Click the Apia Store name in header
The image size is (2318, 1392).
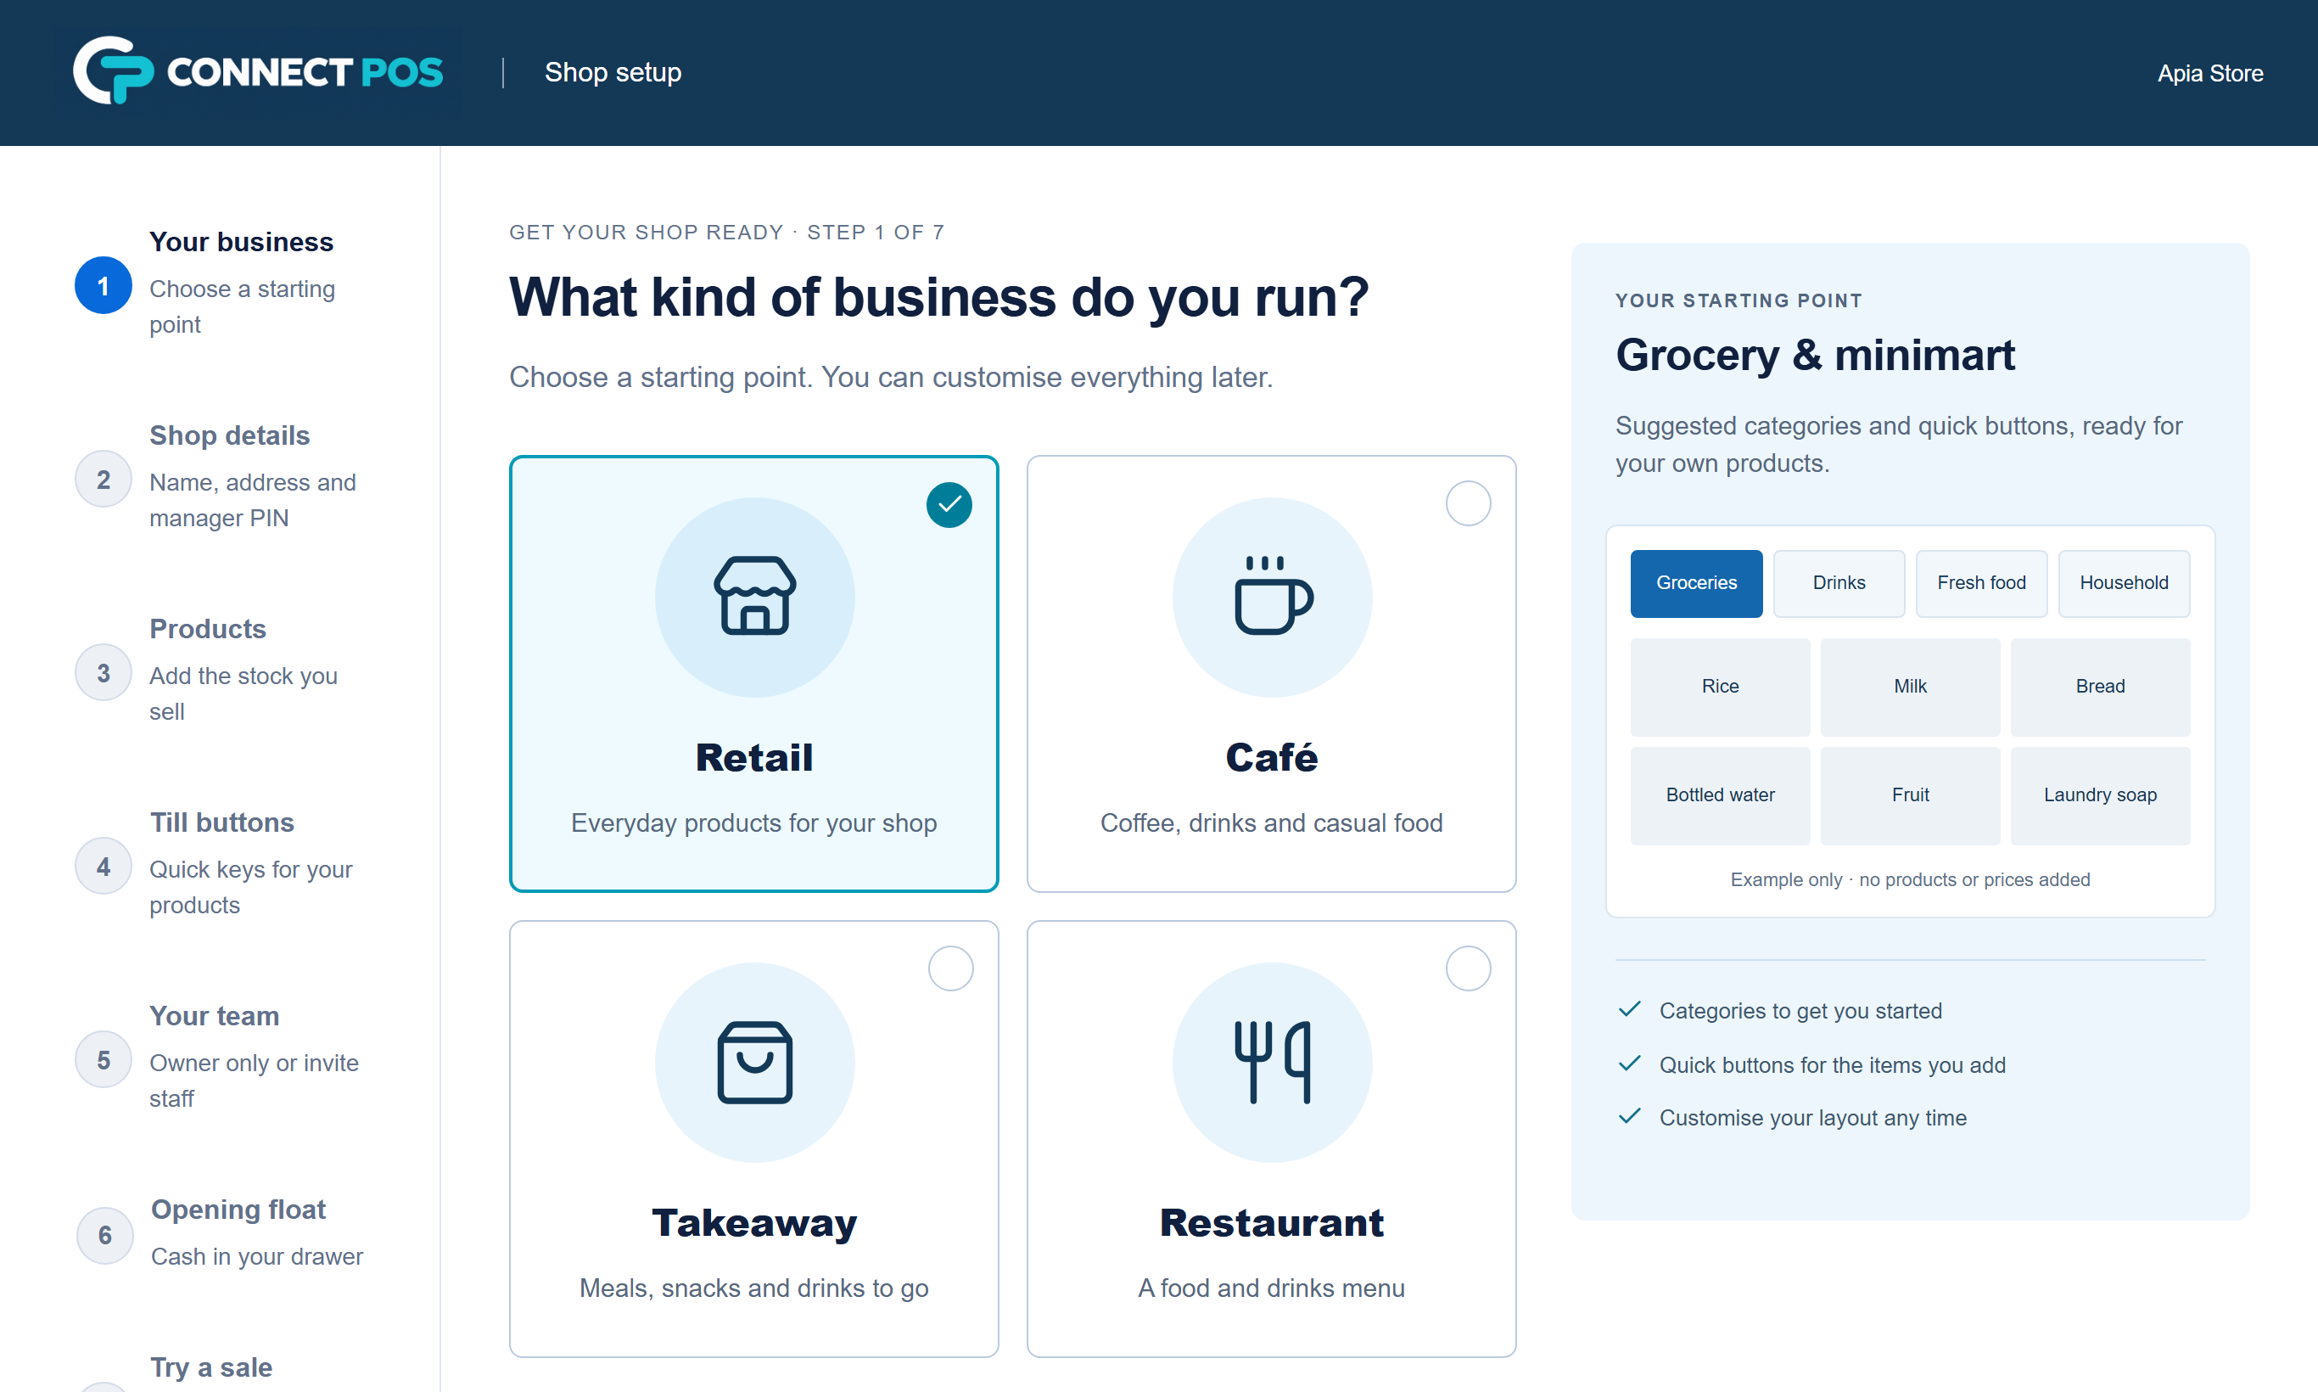[2209, 73]
